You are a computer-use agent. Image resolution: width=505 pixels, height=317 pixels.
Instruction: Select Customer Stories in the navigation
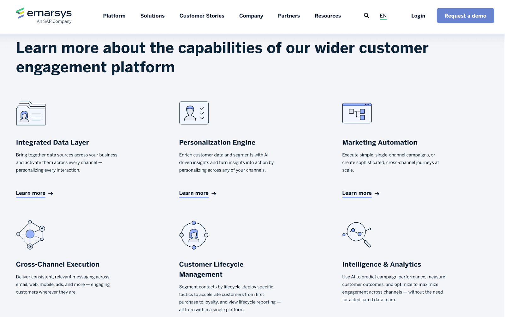tap(202, 15)
